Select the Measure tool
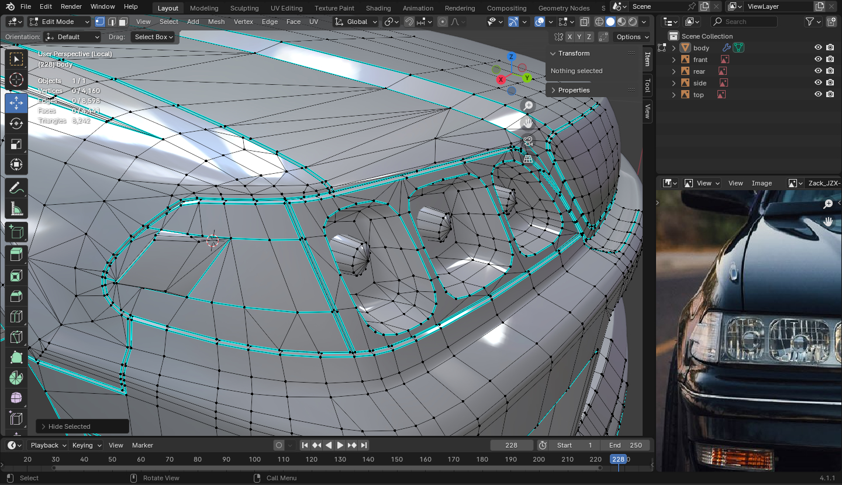Image resolution: width=842 pixels, height=485 pixels. [16, 209]
